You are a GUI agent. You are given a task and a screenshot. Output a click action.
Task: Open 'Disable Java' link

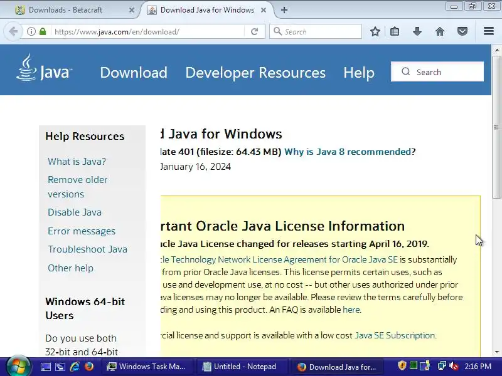75,212
